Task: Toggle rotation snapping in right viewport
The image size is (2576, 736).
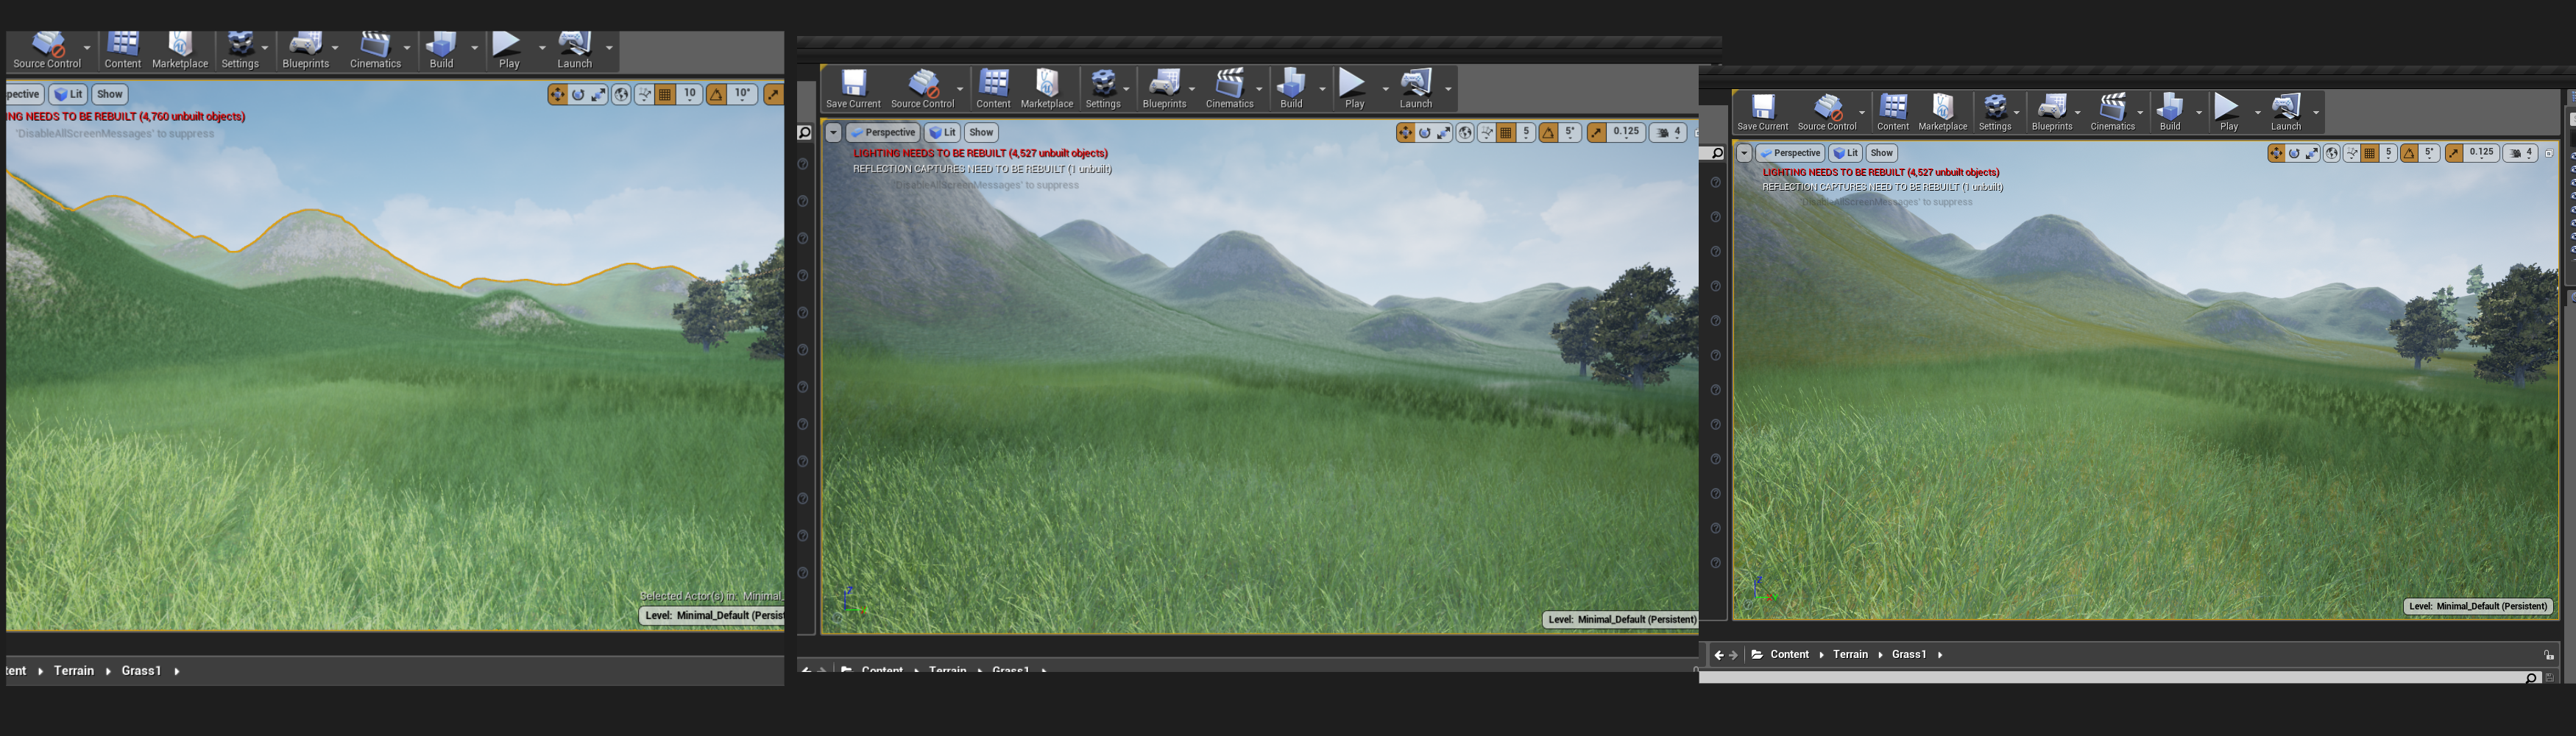Action: pos(2410,153)
